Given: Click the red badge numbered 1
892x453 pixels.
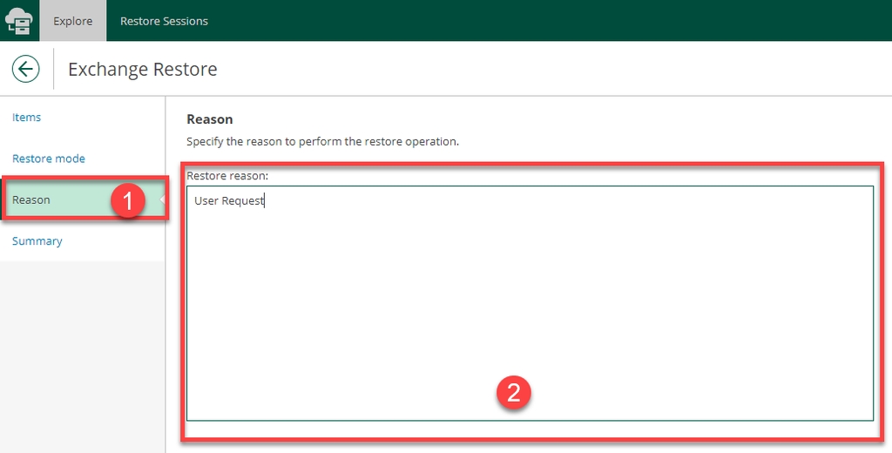Looking at the screenshot, I should 127,201.
